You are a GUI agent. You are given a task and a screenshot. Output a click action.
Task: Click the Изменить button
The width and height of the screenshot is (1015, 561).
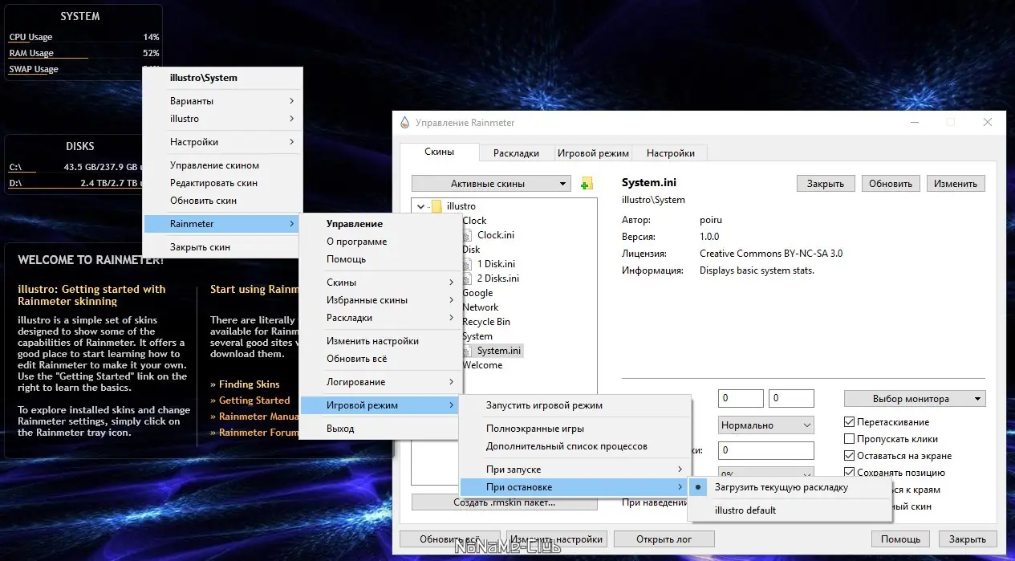(x=956, y=184)
